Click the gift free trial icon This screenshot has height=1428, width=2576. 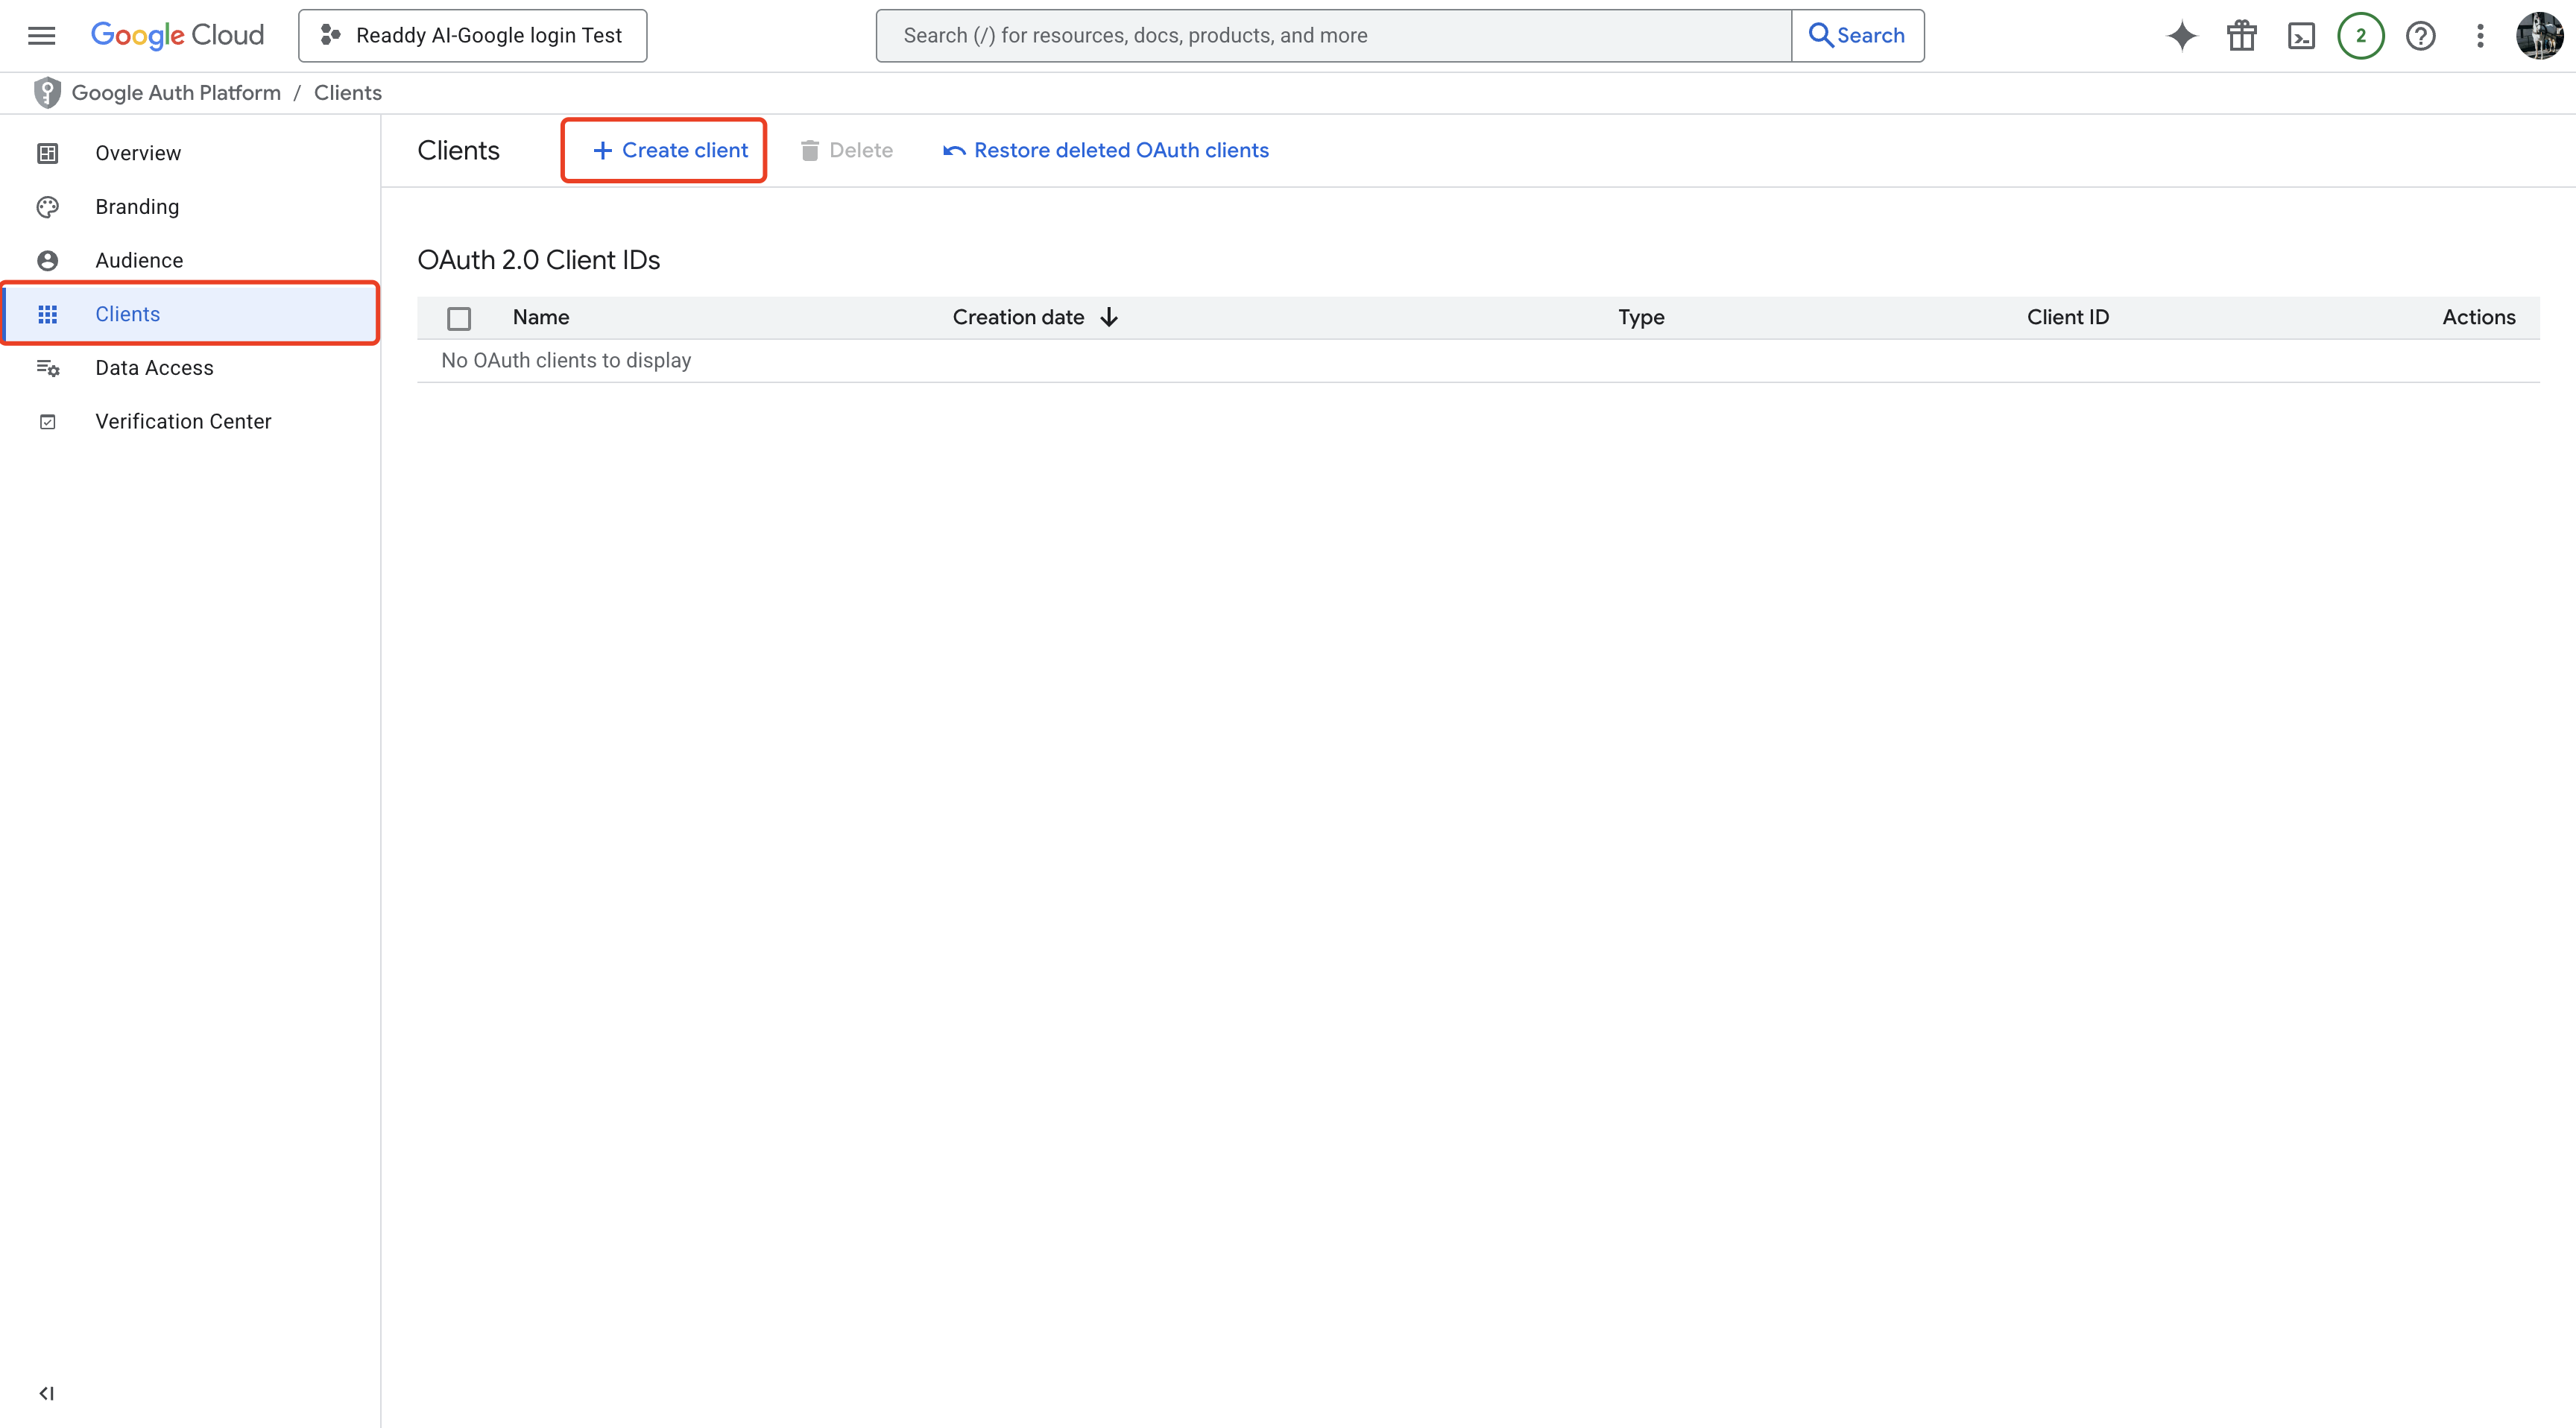[2241, 36]
